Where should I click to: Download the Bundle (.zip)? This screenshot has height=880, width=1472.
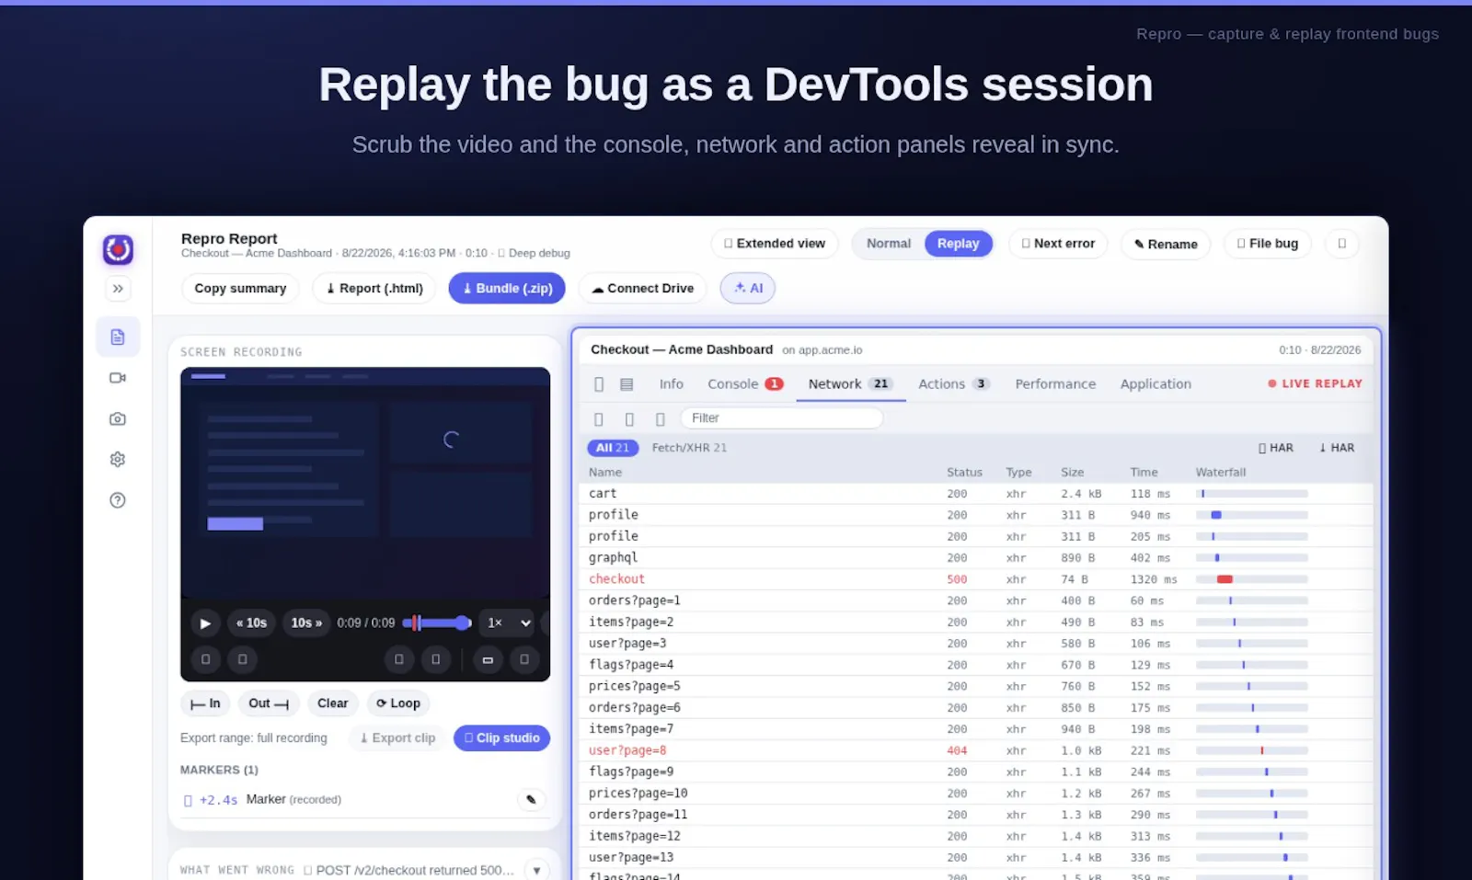pos(507,288)
